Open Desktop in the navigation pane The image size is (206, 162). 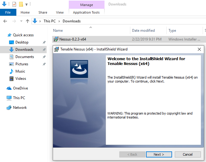(x=22, y=42)
